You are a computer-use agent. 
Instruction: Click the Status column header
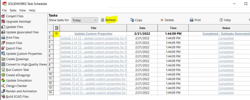point(226,28)
